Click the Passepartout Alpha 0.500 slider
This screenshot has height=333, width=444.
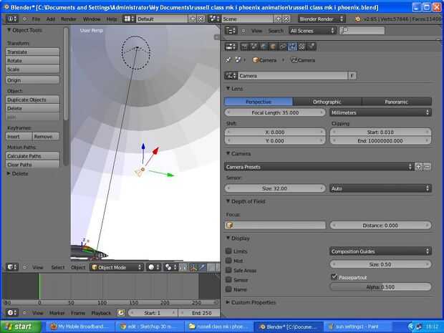coord(380,287)
